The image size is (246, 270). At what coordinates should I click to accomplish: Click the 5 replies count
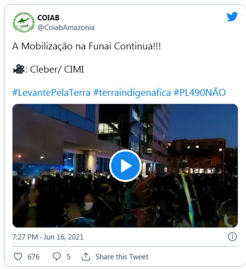pyautogui.click(x=68, y=257)
